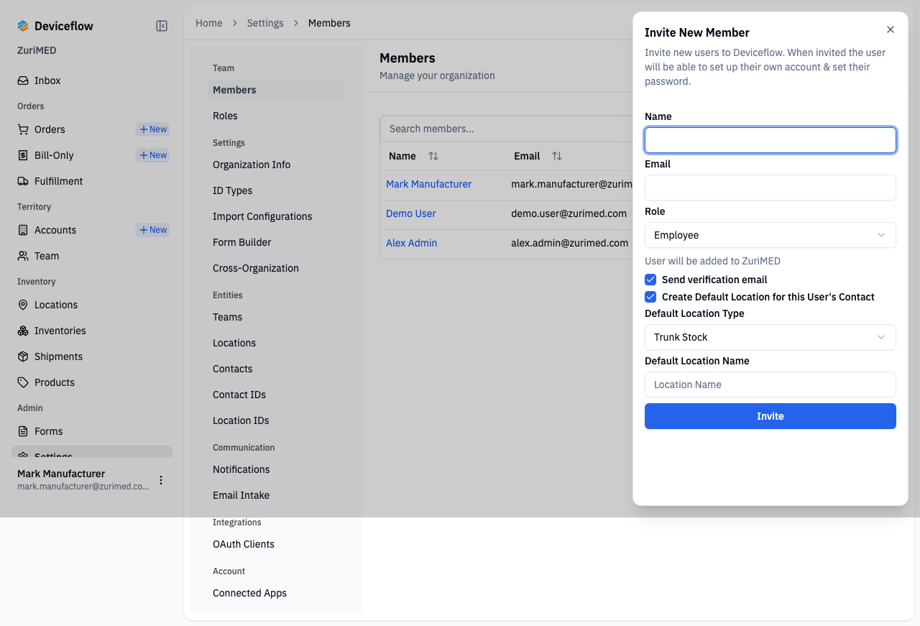Image resolution: width=920 pixels, height=626 pixels.
Task: Click the first breadcrumb chevron after Home
Action: 235,23
